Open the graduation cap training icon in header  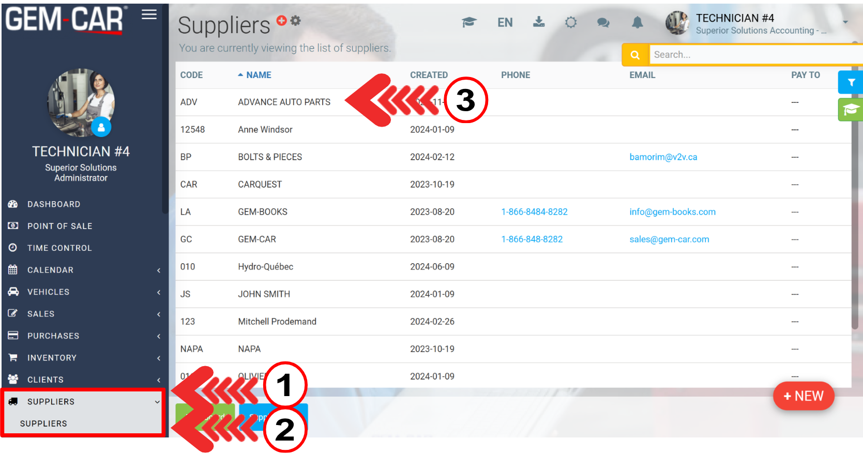(x=469, y=22)
